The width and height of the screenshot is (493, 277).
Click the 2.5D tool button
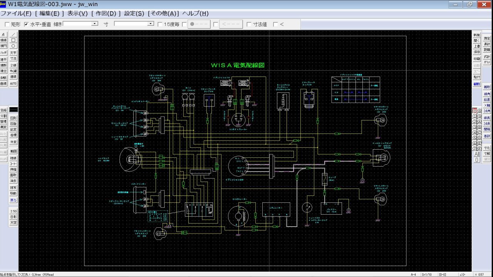[13, 211]
